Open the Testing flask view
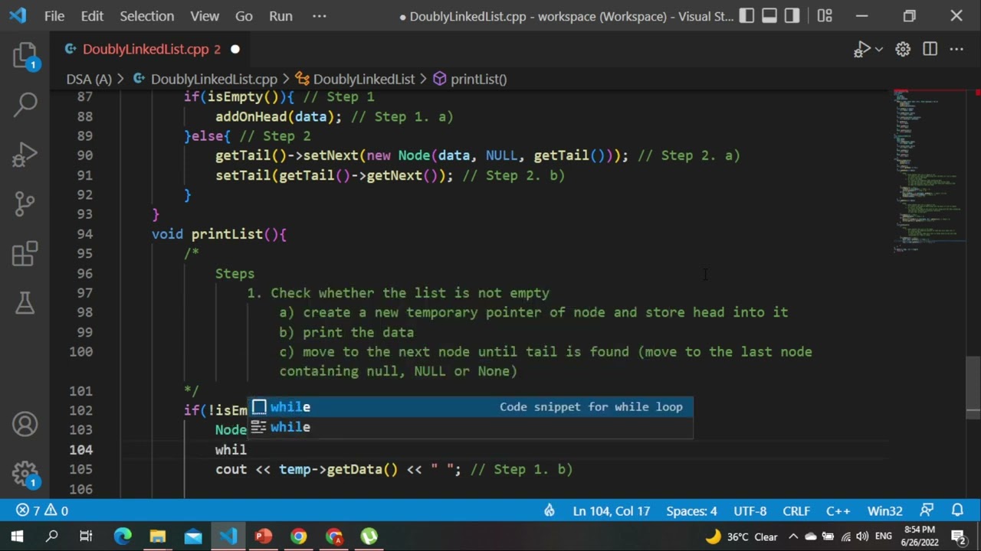Viewport: 981px width, 551px height. pos(25,303)
